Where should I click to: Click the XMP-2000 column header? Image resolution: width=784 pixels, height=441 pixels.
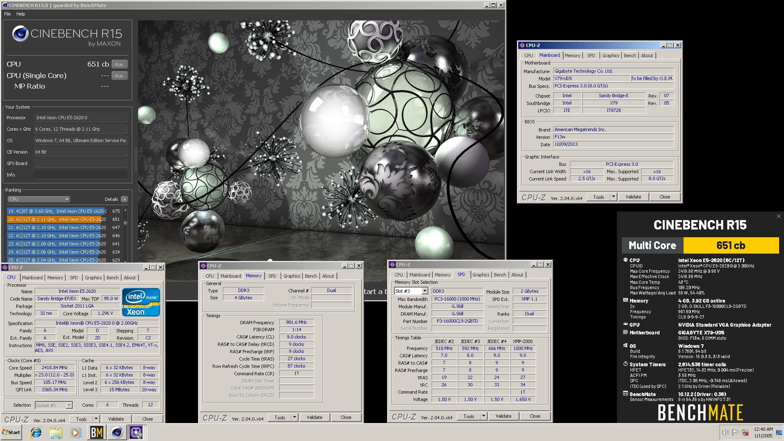pyautogui.click(x=523, y=341)
